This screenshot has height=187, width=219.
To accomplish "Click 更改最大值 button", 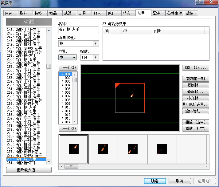I will [x=29, y=170].
